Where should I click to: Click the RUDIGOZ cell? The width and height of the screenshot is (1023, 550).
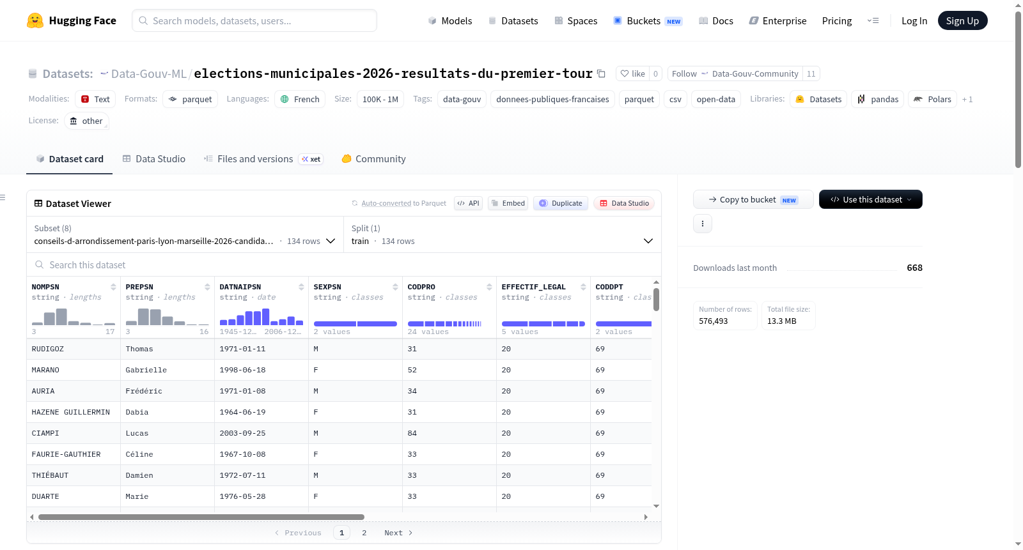coord(74,349)
